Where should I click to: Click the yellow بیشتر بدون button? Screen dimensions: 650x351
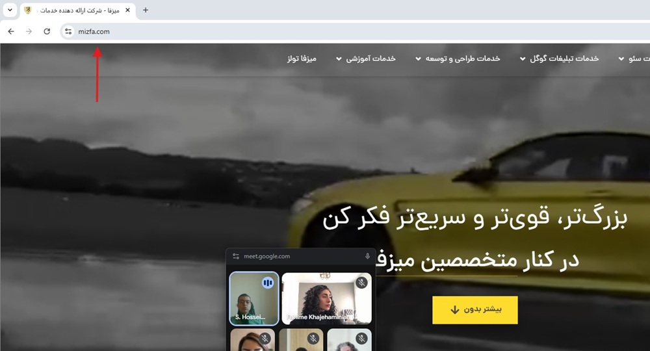(475, 310)
